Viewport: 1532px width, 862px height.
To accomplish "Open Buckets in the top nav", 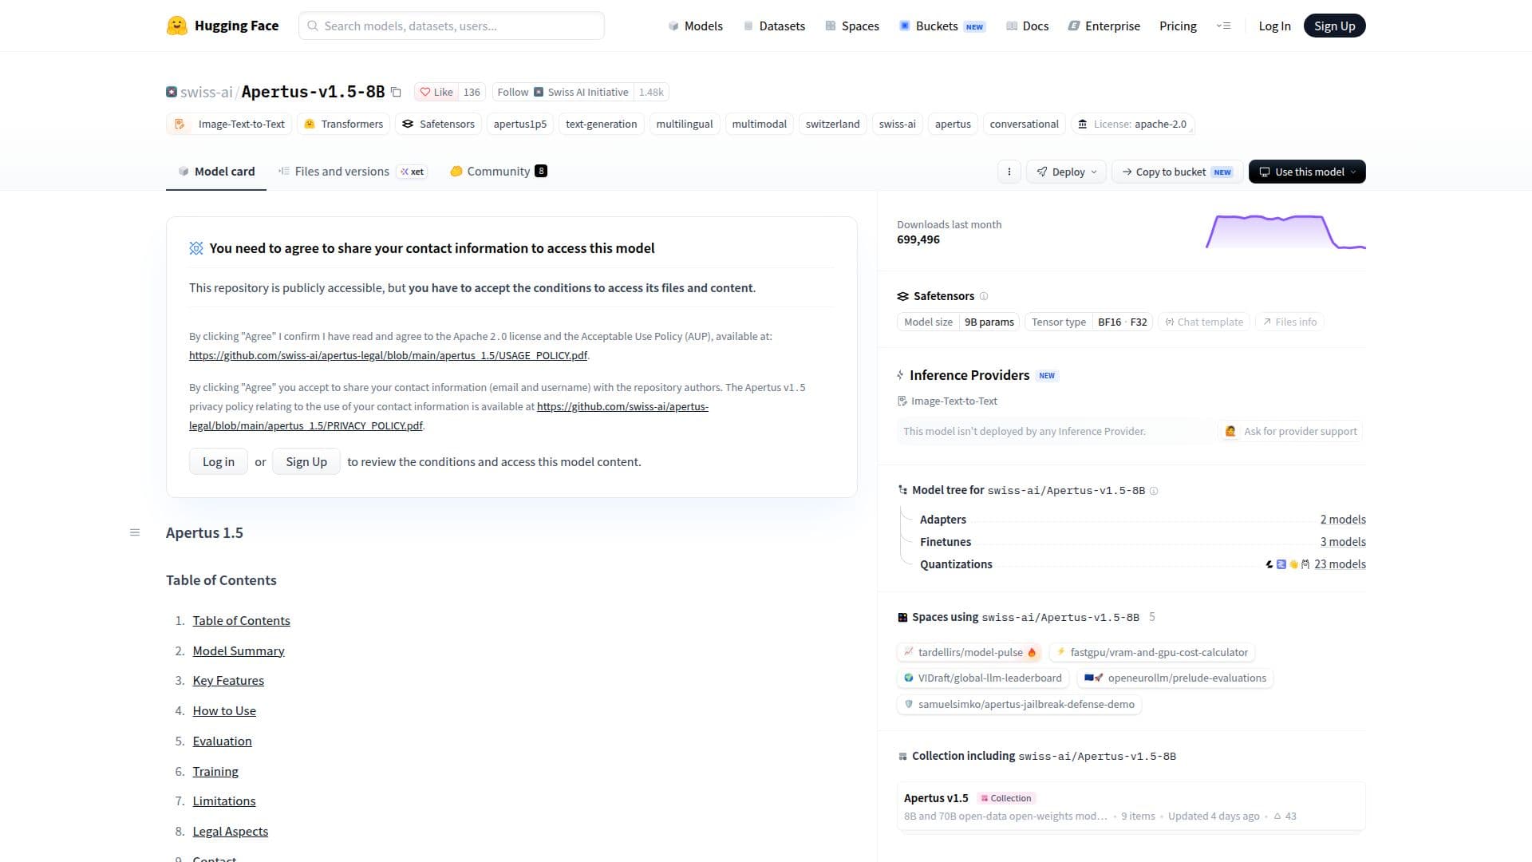I will pos(942,26).
